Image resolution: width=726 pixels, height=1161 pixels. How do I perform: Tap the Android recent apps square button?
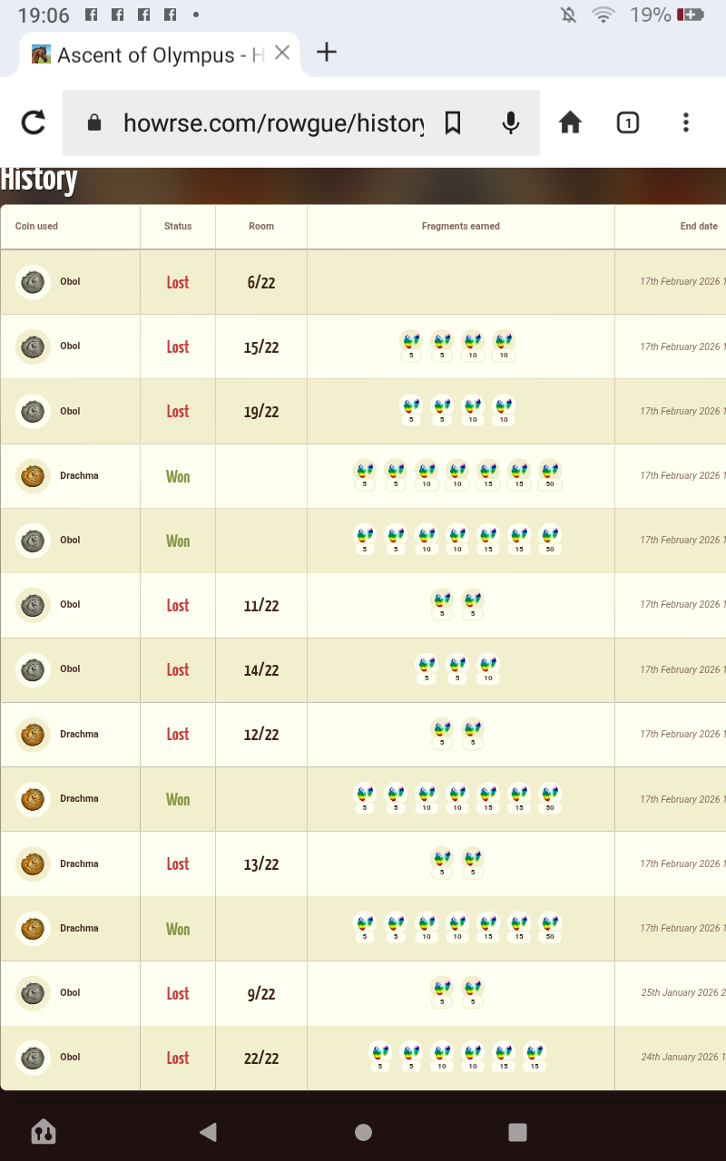[x=517, y=1131]
